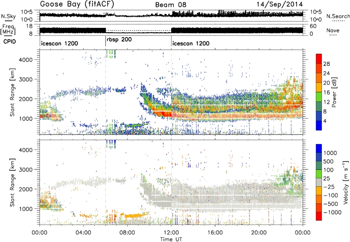The height and width of the screenshot is (242, 350).
Task: Click the Time UT axis label
Action: click(171, 239)
